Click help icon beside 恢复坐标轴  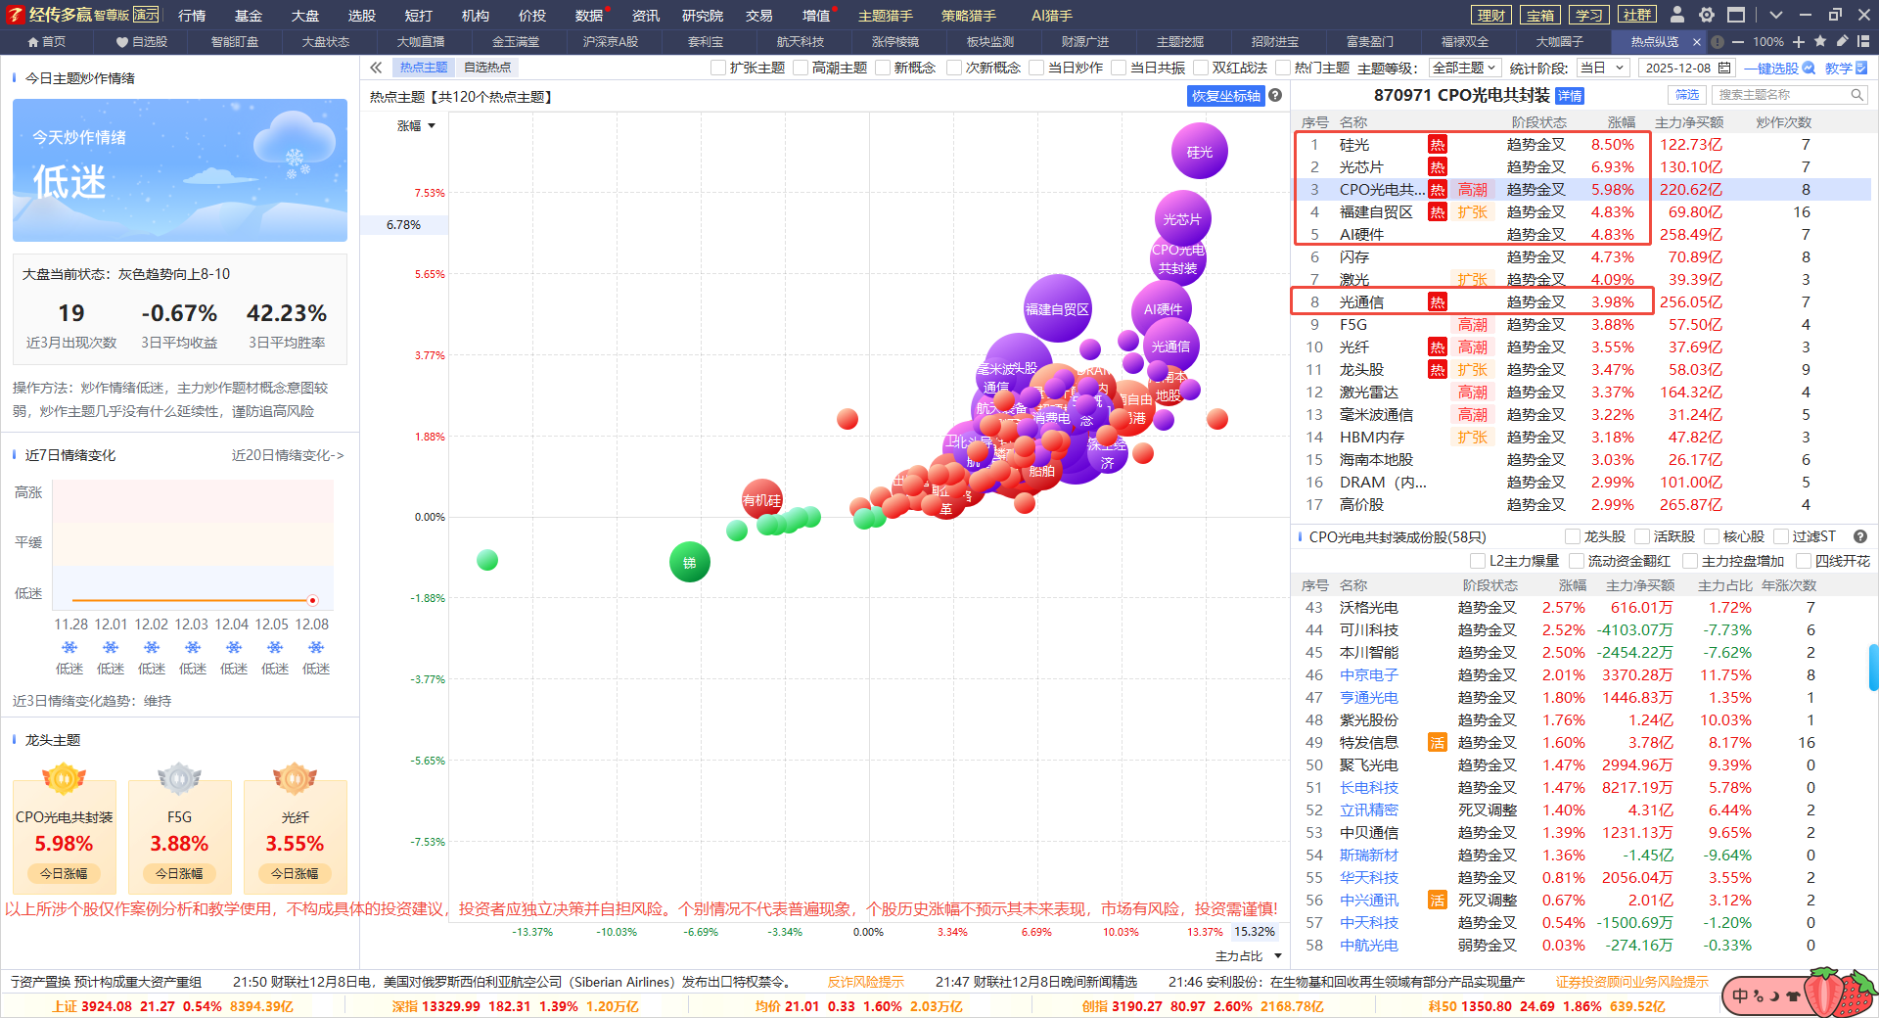[1275, 96]
